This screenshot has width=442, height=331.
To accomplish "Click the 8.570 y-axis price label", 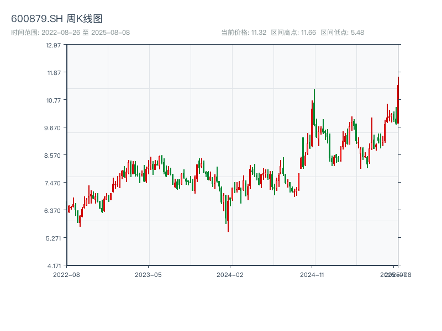I will point(54,155).
